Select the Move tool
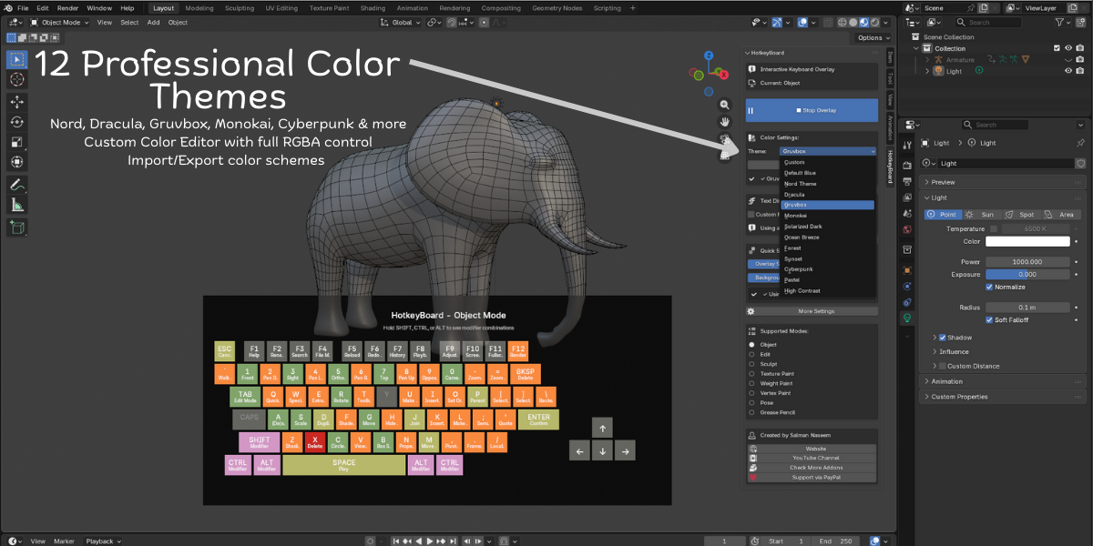1093x546 pixels. [16, 102]
